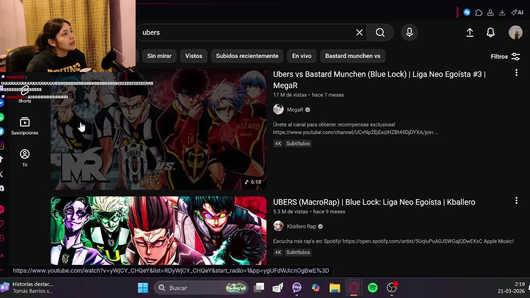Click the magnifier search button
Viewport: 530px width, 298px height.
380,33
